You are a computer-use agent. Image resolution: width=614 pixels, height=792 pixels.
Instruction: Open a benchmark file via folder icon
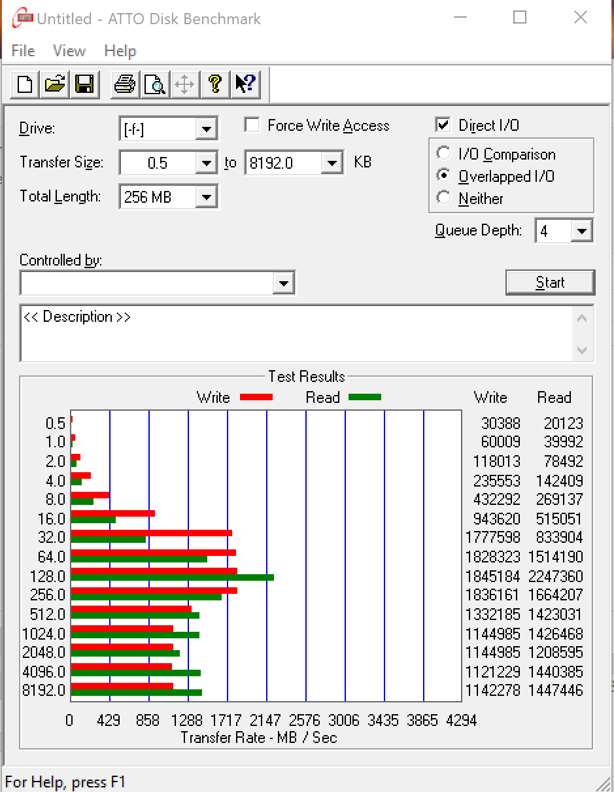coord(55,84)
